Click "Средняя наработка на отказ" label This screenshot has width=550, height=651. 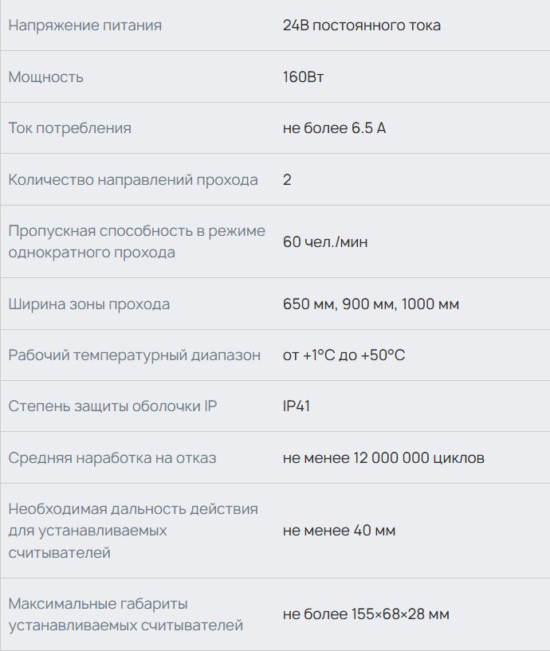[x=112, y=458]
